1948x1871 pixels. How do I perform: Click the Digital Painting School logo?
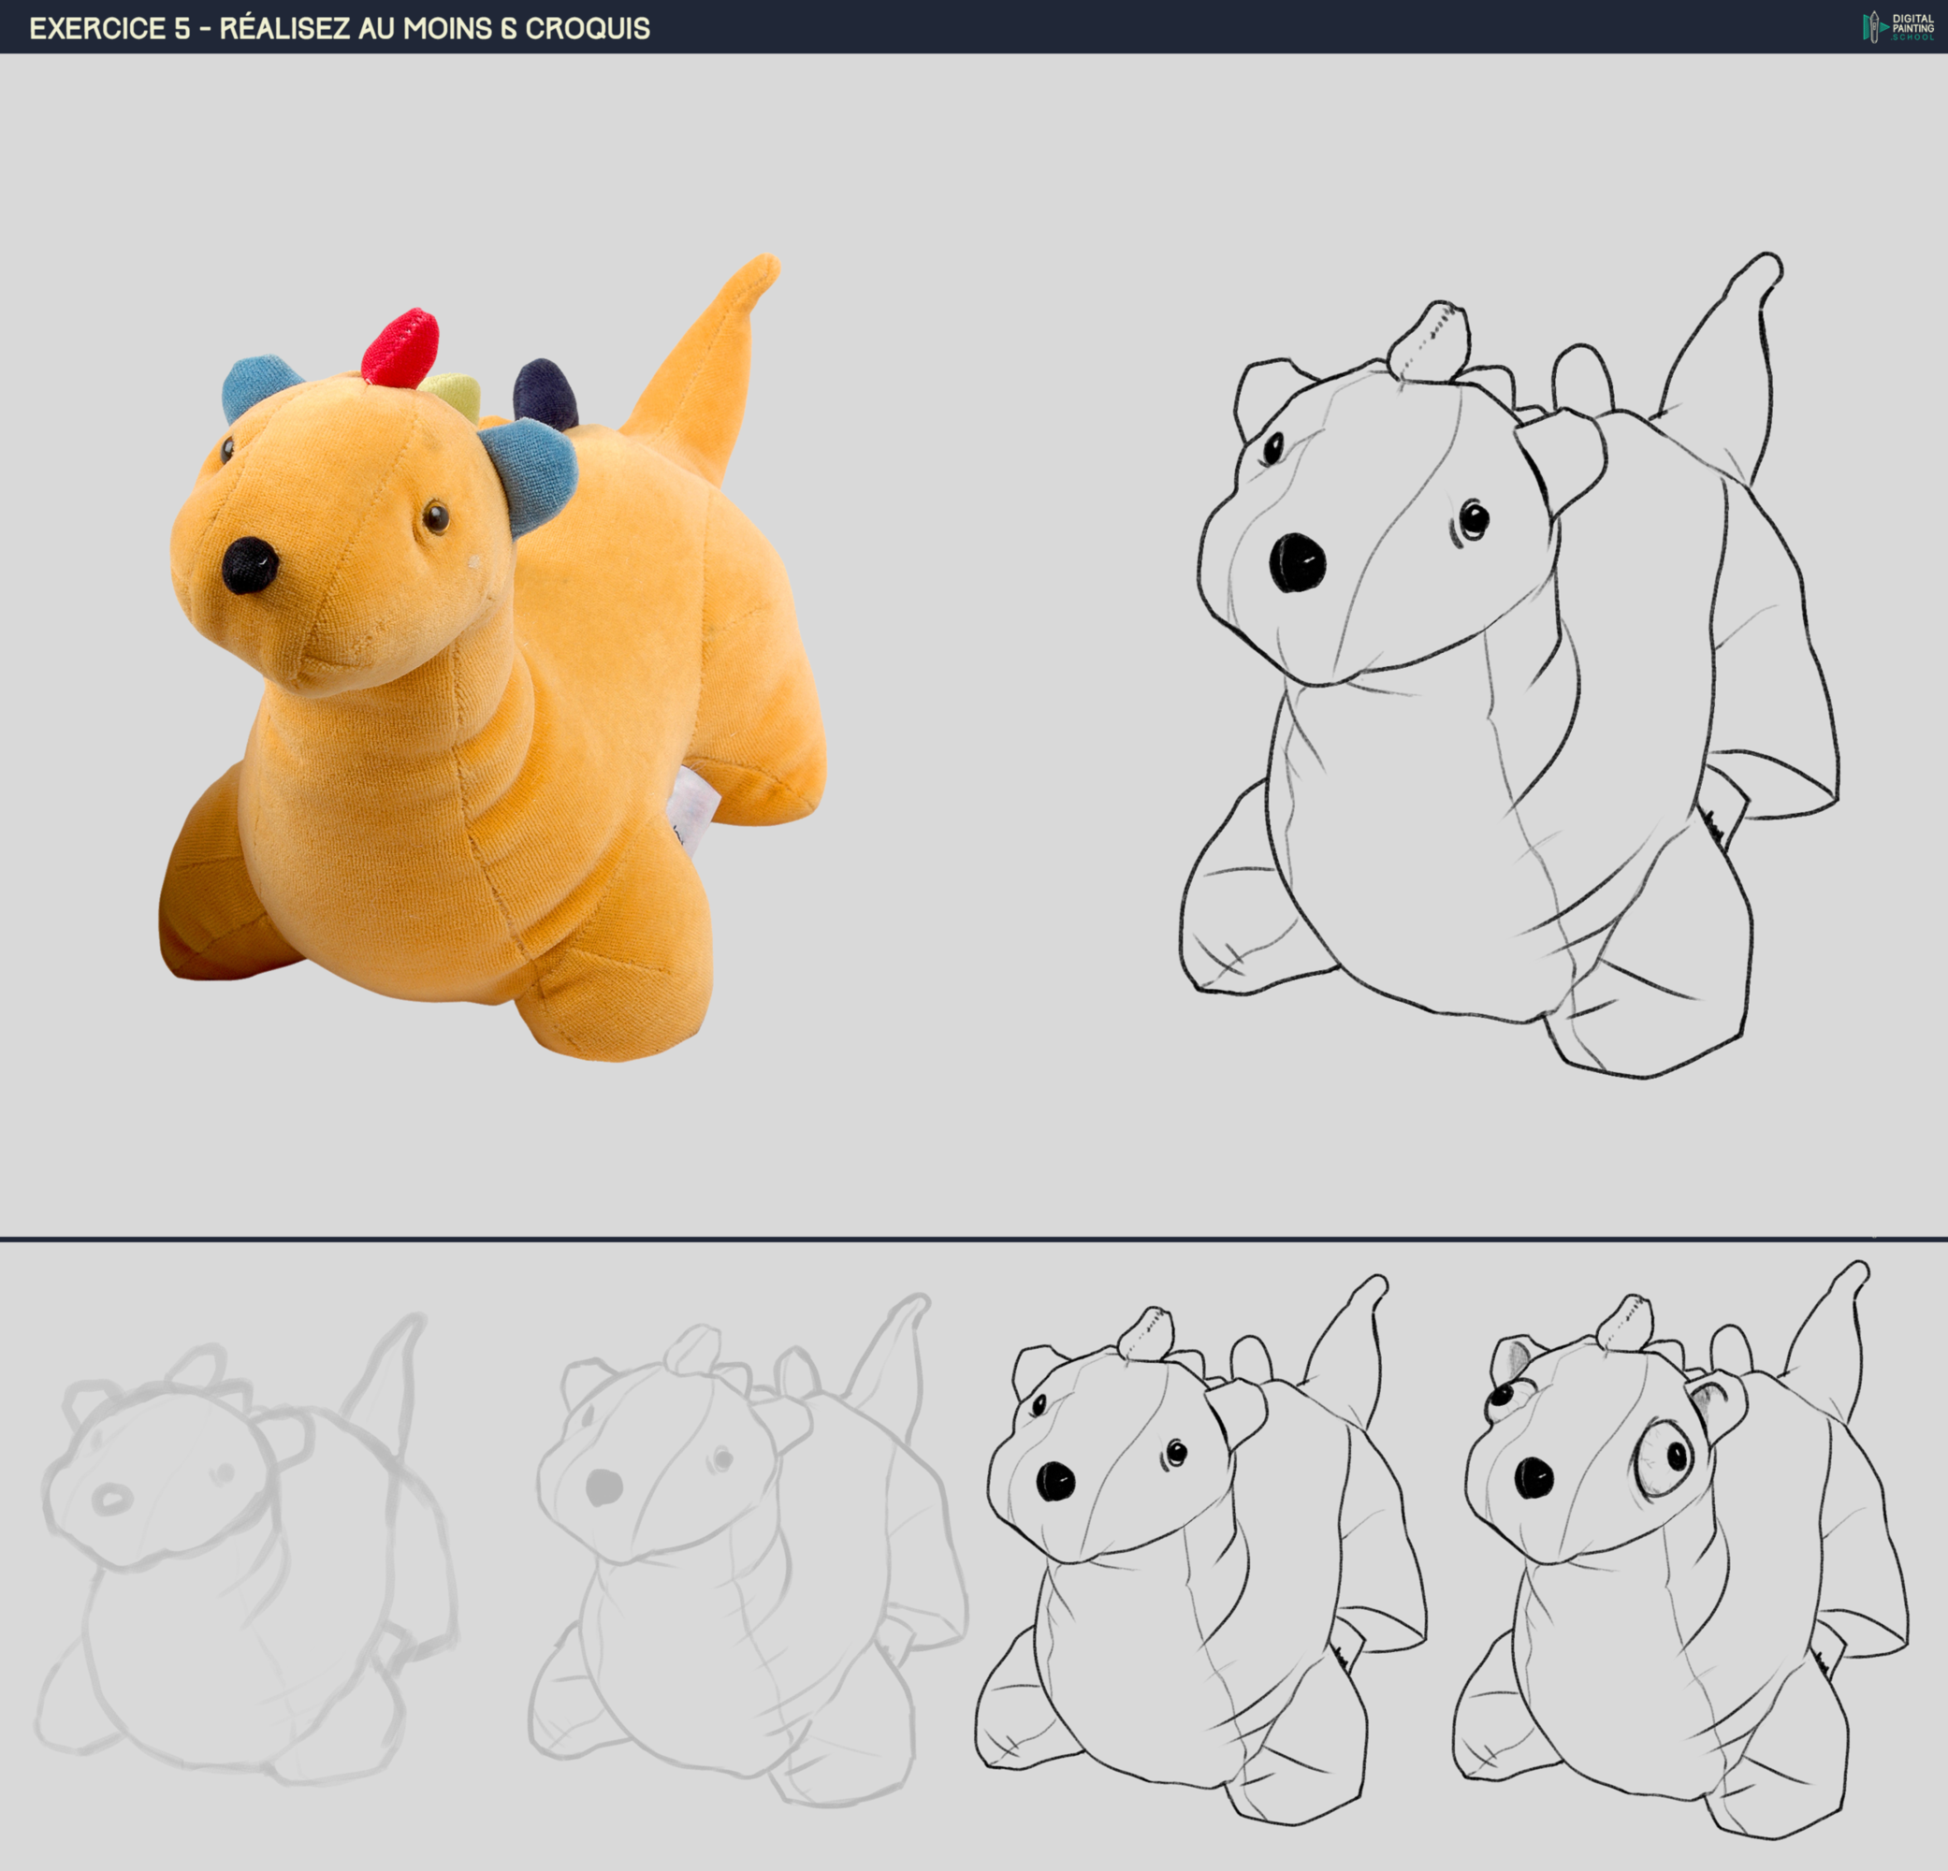click(x=1898, y=27)
